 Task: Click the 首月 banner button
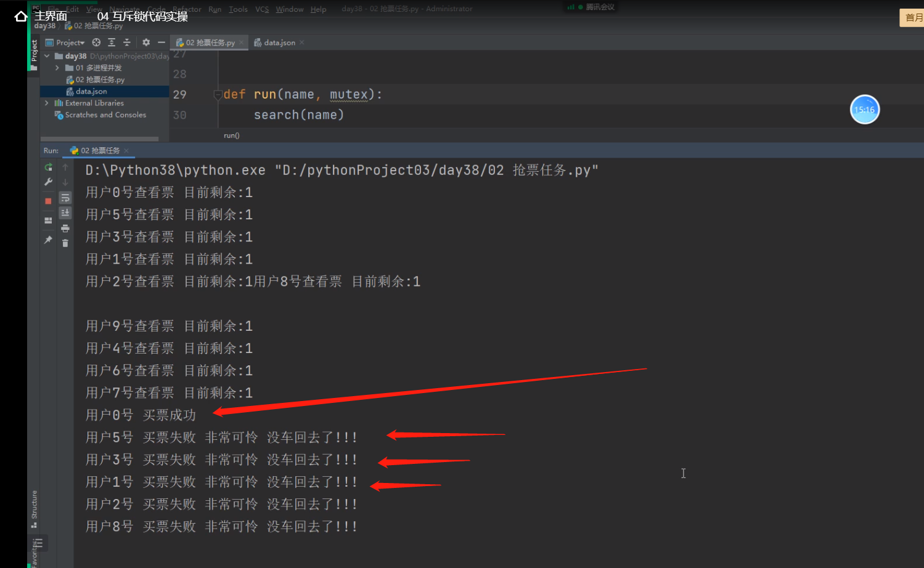pos(912,17)
